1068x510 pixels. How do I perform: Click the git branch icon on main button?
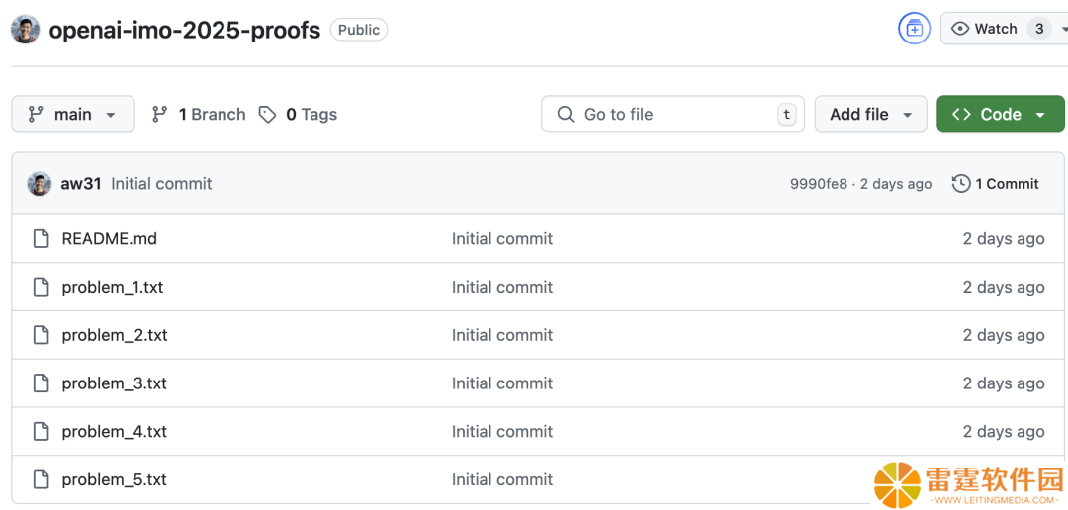[x=36, y=115]
